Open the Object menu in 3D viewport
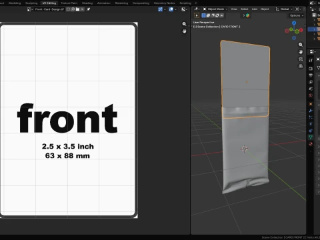320x240 pixels. 265,9
